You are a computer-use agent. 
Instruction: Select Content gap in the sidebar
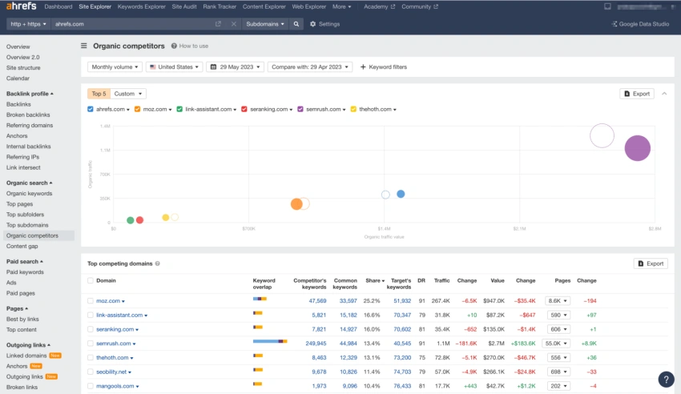[x=22, y=246]
